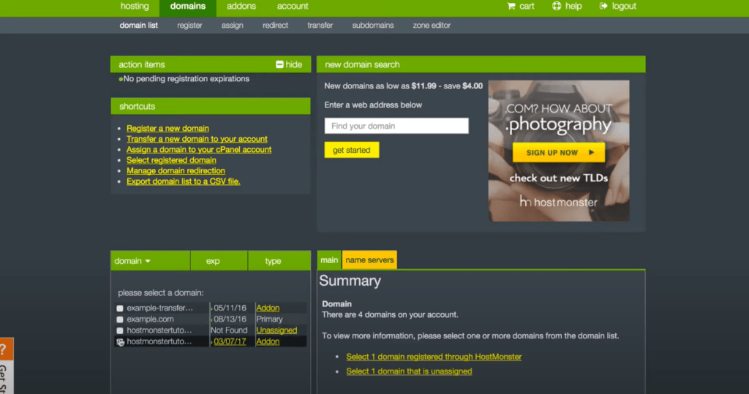749x394 pixels.
Task: Click the help lifebuoy icon
Action: point(556,6)
